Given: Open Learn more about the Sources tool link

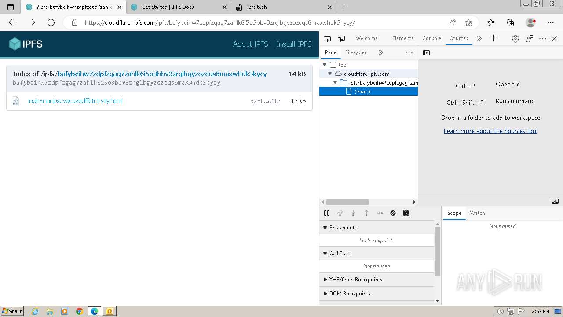Looking at the screenshot, I should [x=490, y=131].
